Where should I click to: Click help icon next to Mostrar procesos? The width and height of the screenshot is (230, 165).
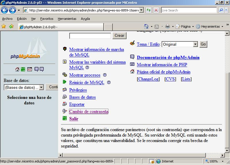coord(105,75)
